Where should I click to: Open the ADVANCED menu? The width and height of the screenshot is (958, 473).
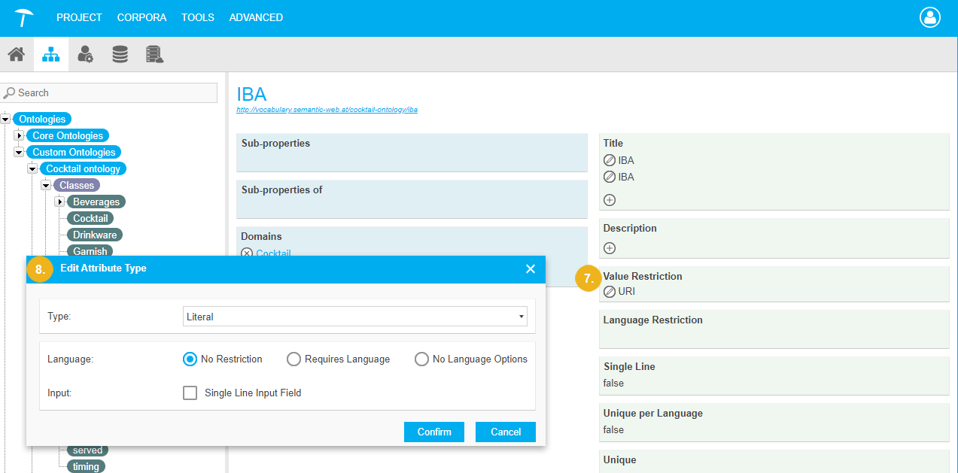[x=256, y=17]
